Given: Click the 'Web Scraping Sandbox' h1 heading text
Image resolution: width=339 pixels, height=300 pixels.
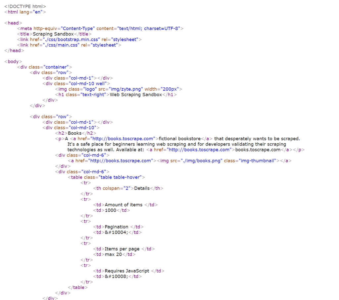Looking at the screenshot, I should pos(136,95).
